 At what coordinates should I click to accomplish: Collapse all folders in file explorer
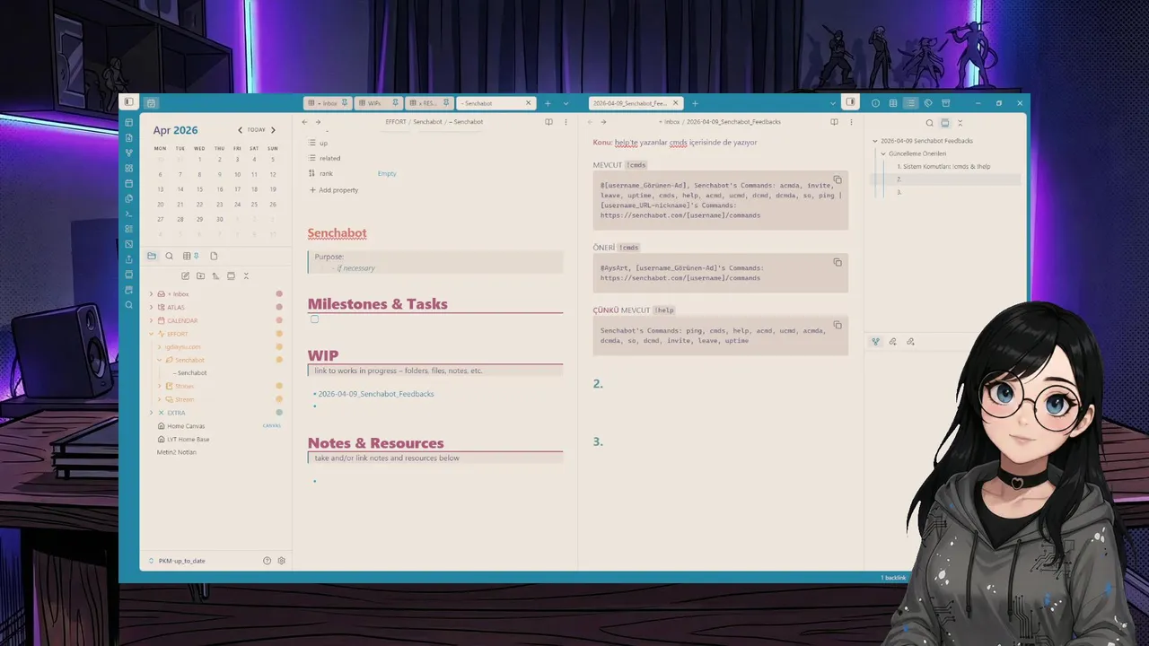click(x=246, y=275)
